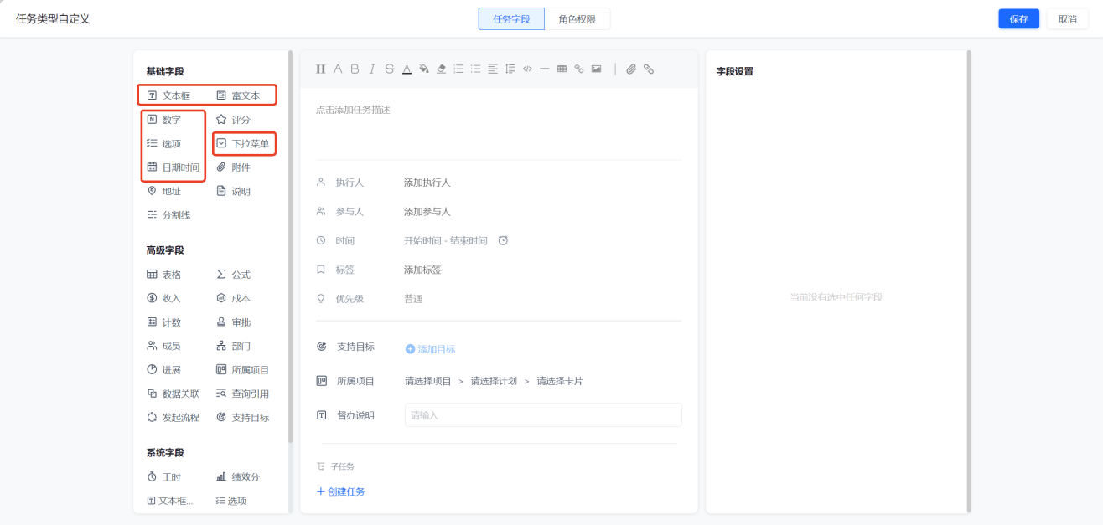
Task: Click 添加执行人 to assign executor
Action: click(427, 183)
